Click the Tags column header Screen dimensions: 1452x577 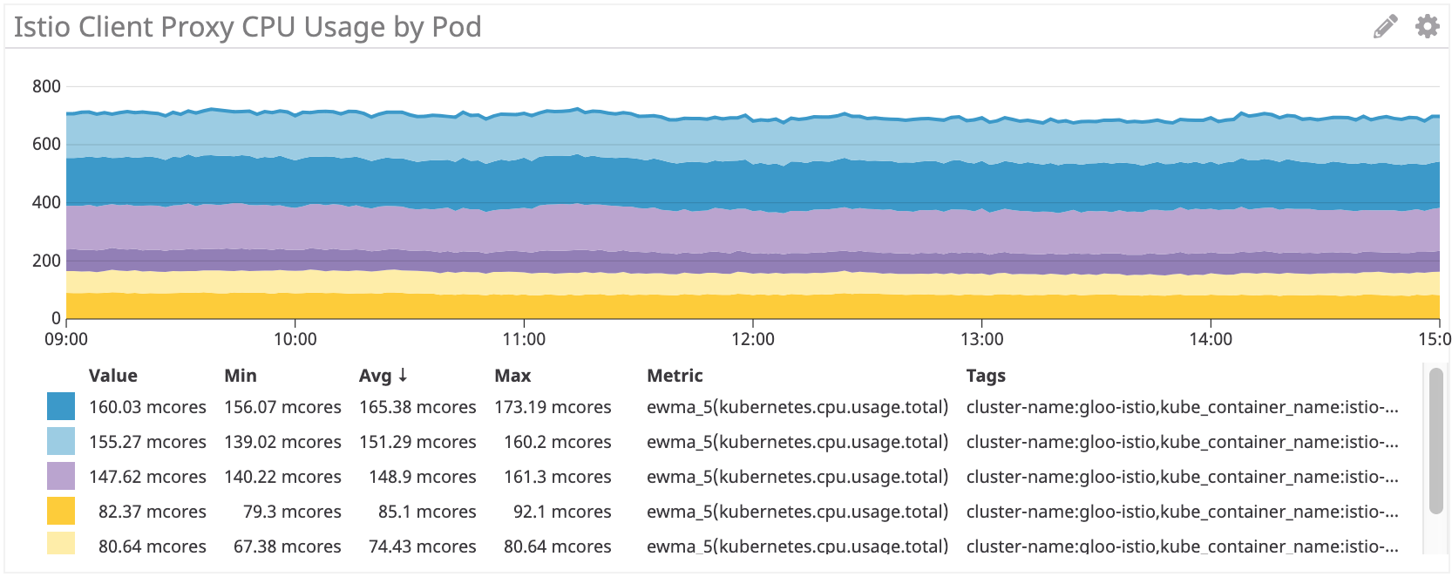pyautogui.click(x=986, y=376)
